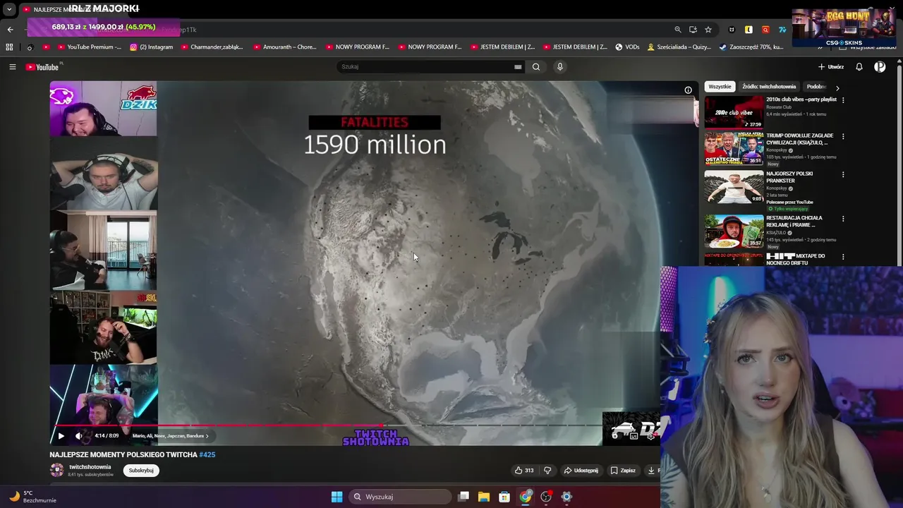Screen dimensions: 903x508
Task: Open Zaoszczędź 70% Steam bookmark
Action: (x=751, y=47)
